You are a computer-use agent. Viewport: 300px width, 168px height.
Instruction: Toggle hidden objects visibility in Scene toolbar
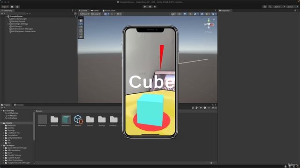pyautogui.click(x=202, y=14)
